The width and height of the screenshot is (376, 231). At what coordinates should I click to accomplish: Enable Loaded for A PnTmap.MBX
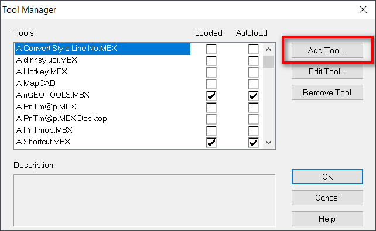(x=211, y=131)
